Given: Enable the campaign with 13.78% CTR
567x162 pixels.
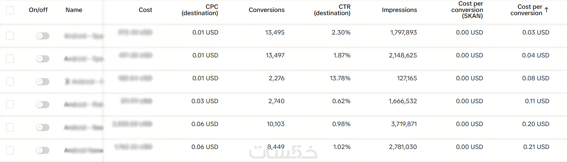Looking at the screenshot, I should [x=43, y=82].
